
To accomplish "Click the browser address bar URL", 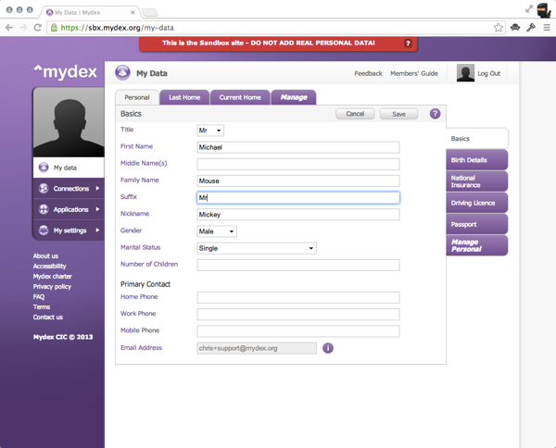I will 117,28.
